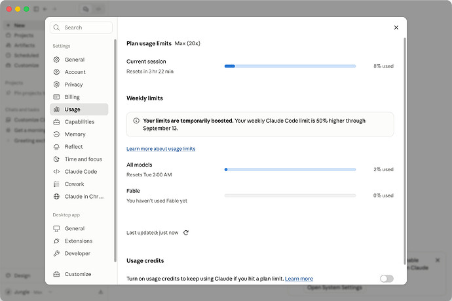452x301 pixels.
Task: Open Learn more about usage limits link
Action: pyautogui.click(x=161, y=149)
